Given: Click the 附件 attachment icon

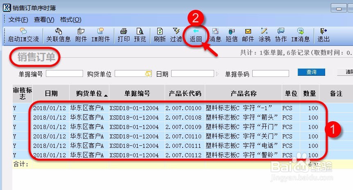Looking at the screenshot, I should point(81,35).
